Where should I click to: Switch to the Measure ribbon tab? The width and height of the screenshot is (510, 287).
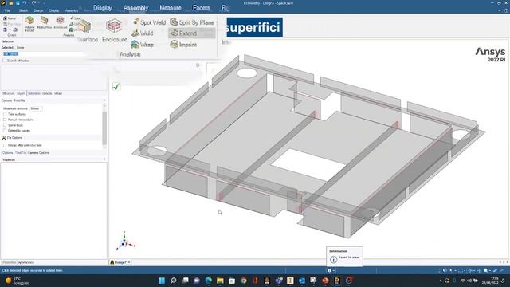tap(170, 8)
